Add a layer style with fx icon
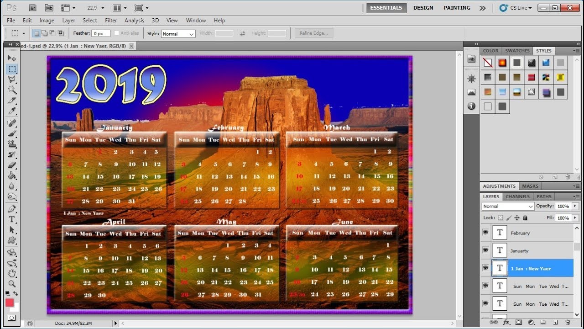The image size is (584, 329). (506, 323)
